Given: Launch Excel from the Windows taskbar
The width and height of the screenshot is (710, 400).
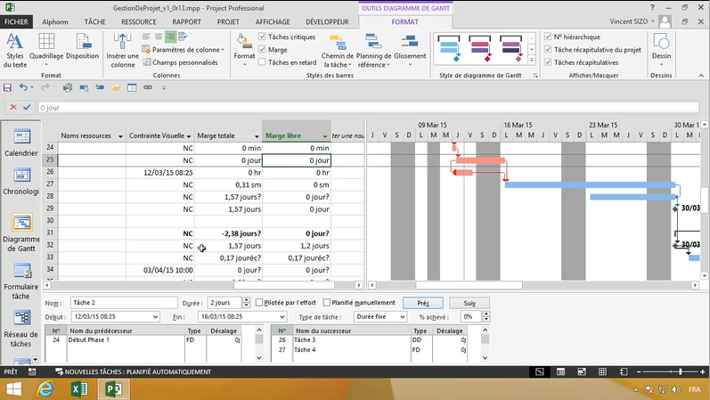Looking at the screenshot, I should coord(78,389).
